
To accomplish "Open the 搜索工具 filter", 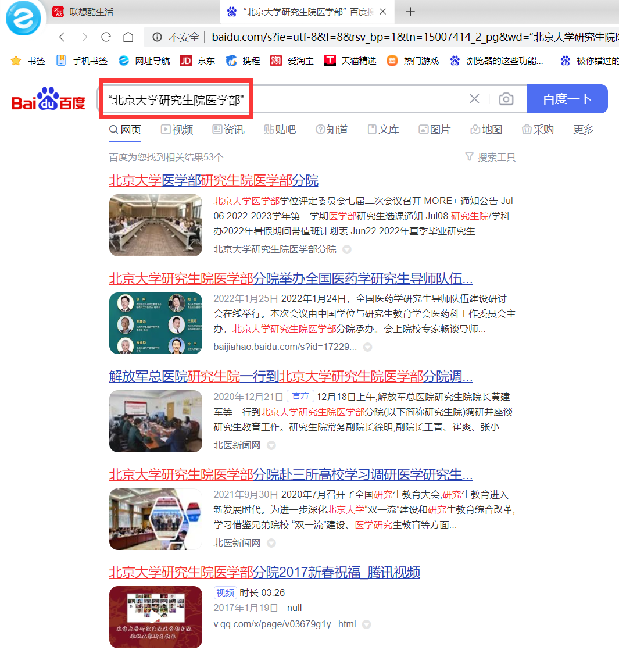I will (491, 157).
